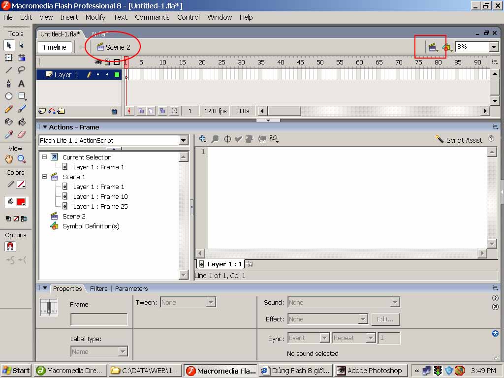Toggle Onion Skin button

(141, 111)
